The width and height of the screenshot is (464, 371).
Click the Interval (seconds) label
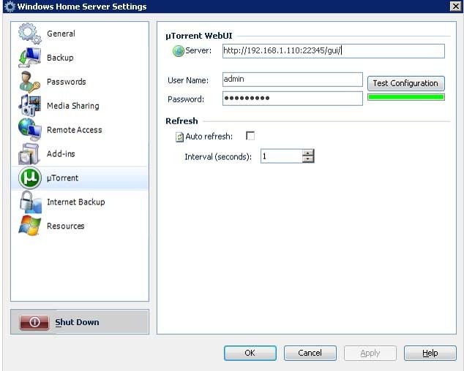[x=218, y=156]
